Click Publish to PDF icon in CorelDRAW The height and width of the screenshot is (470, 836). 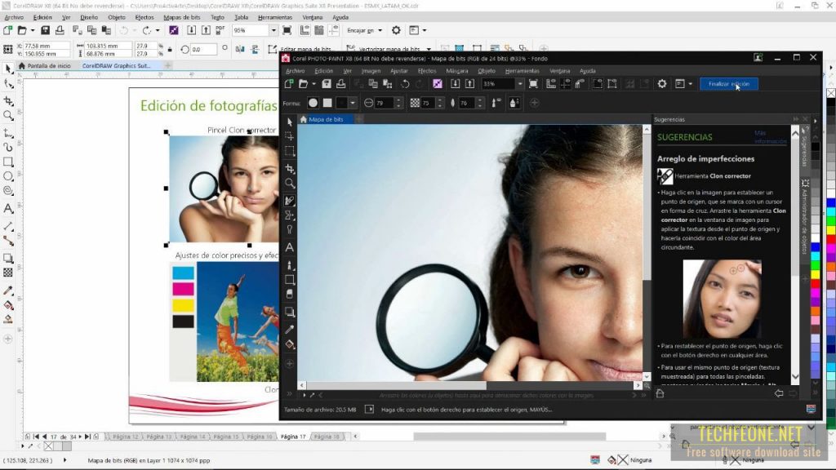tap(220, 30)
